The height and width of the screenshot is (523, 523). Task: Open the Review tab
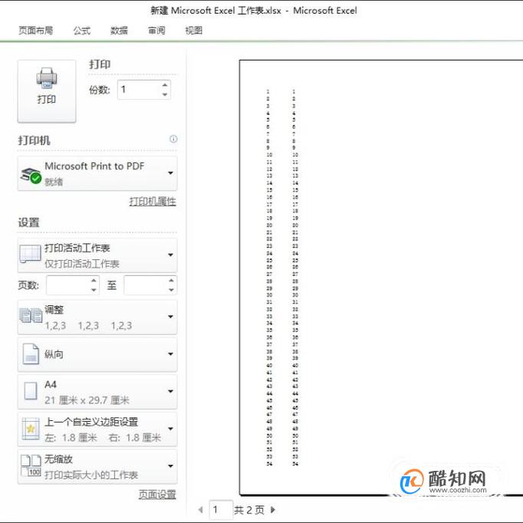point(156,31)
